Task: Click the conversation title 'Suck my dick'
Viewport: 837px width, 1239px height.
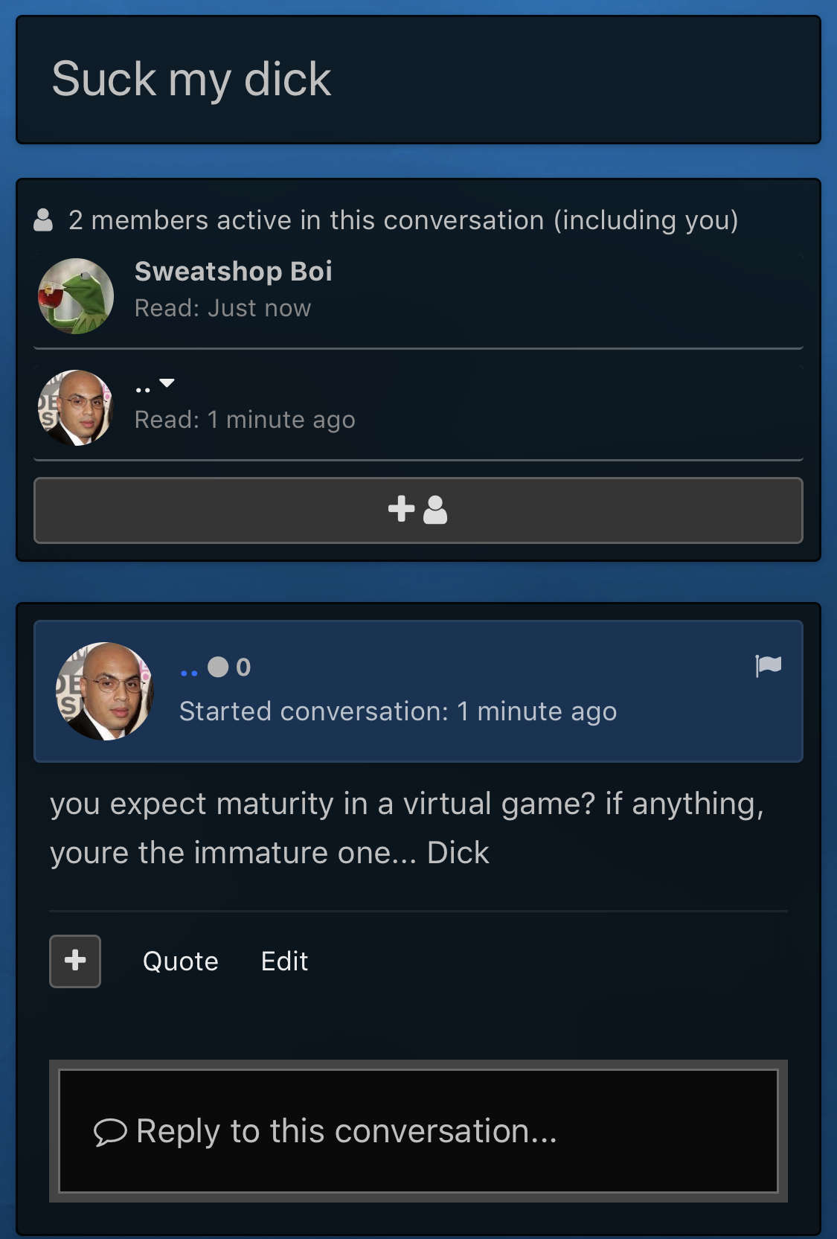Action: click(x=191, y=80)
